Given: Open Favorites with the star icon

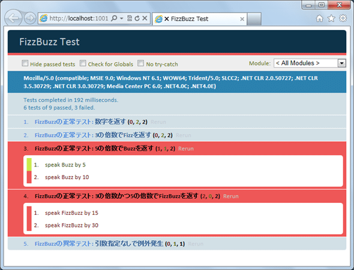Looking at the screenshot, I should [x=331, y=19].
